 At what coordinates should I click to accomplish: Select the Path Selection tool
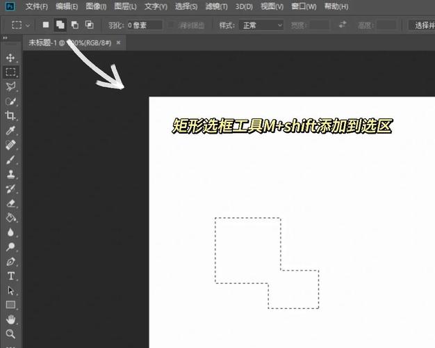11,291
